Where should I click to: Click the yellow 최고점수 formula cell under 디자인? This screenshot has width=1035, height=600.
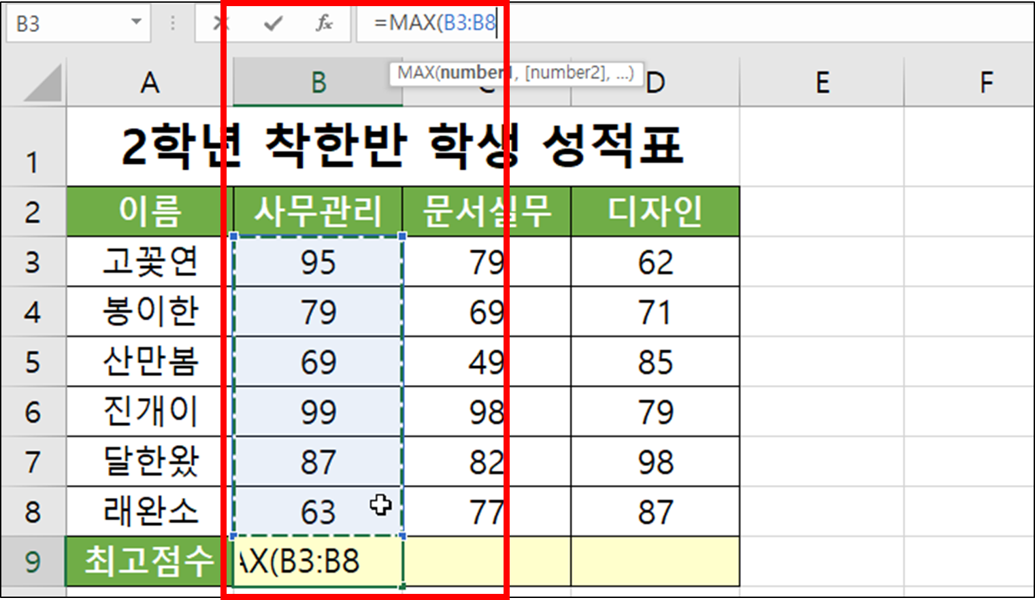654,562
